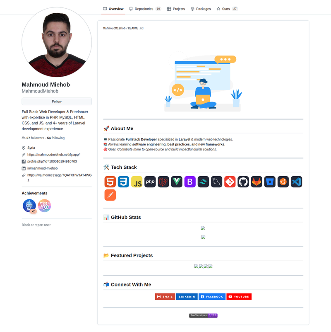Image resolution: width=331 pixels, height=332 pixels.
Task: Click the LinkedIn badge under Connect With Me
Action: click(187, 297)
